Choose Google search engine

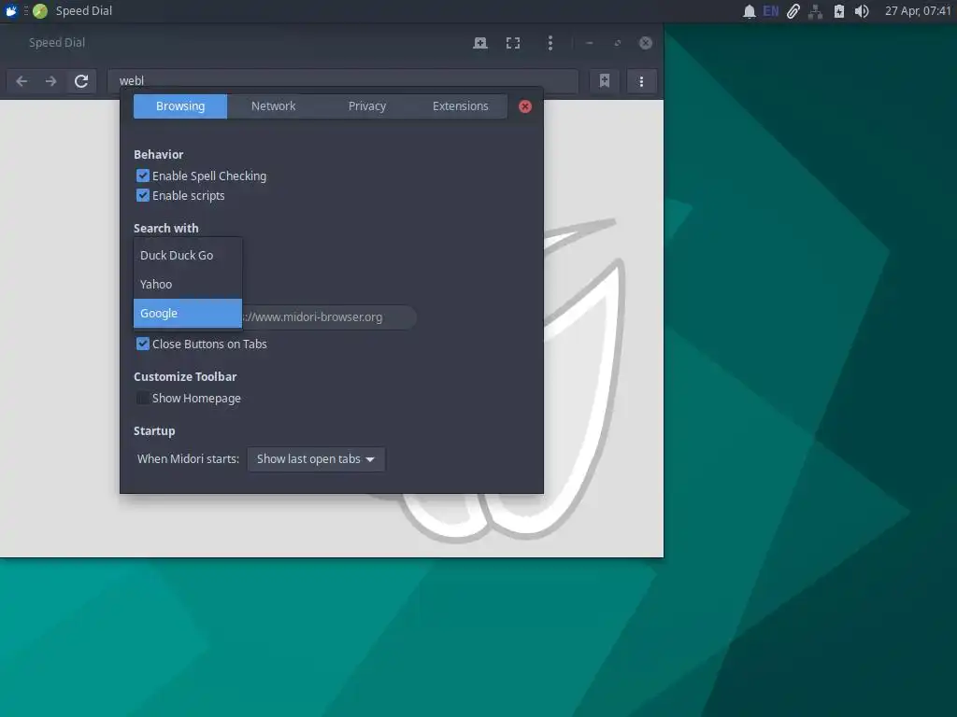pos(188,314)
